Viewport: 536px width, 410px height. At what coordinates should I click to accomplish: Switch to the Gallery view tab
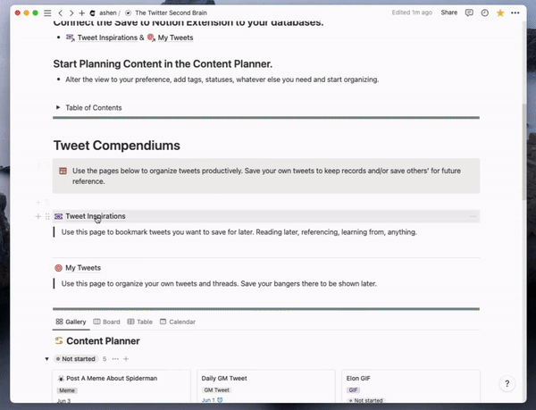pyautogui.click(x=71, y=322)
